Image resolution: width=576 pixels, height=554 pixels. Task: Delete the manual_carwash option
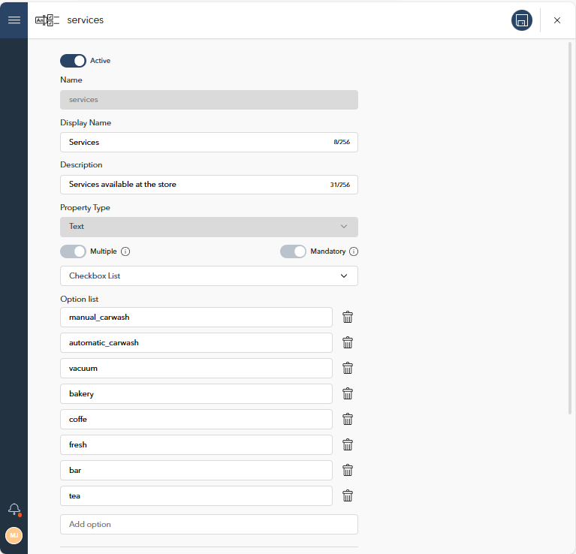click(348, 318)
